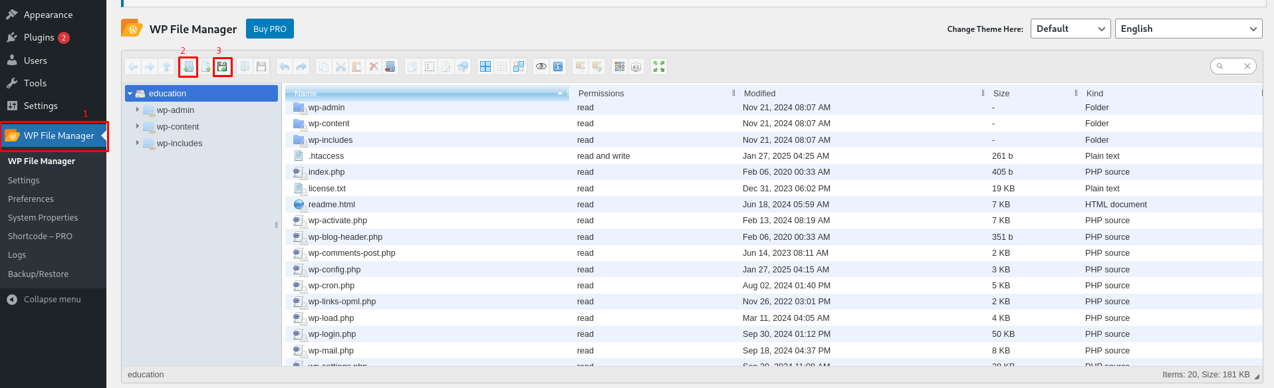Sort files by the Permissions column
Image resolution: width=1274 pixels, height=388 pixels.
(x=653, y=94)
